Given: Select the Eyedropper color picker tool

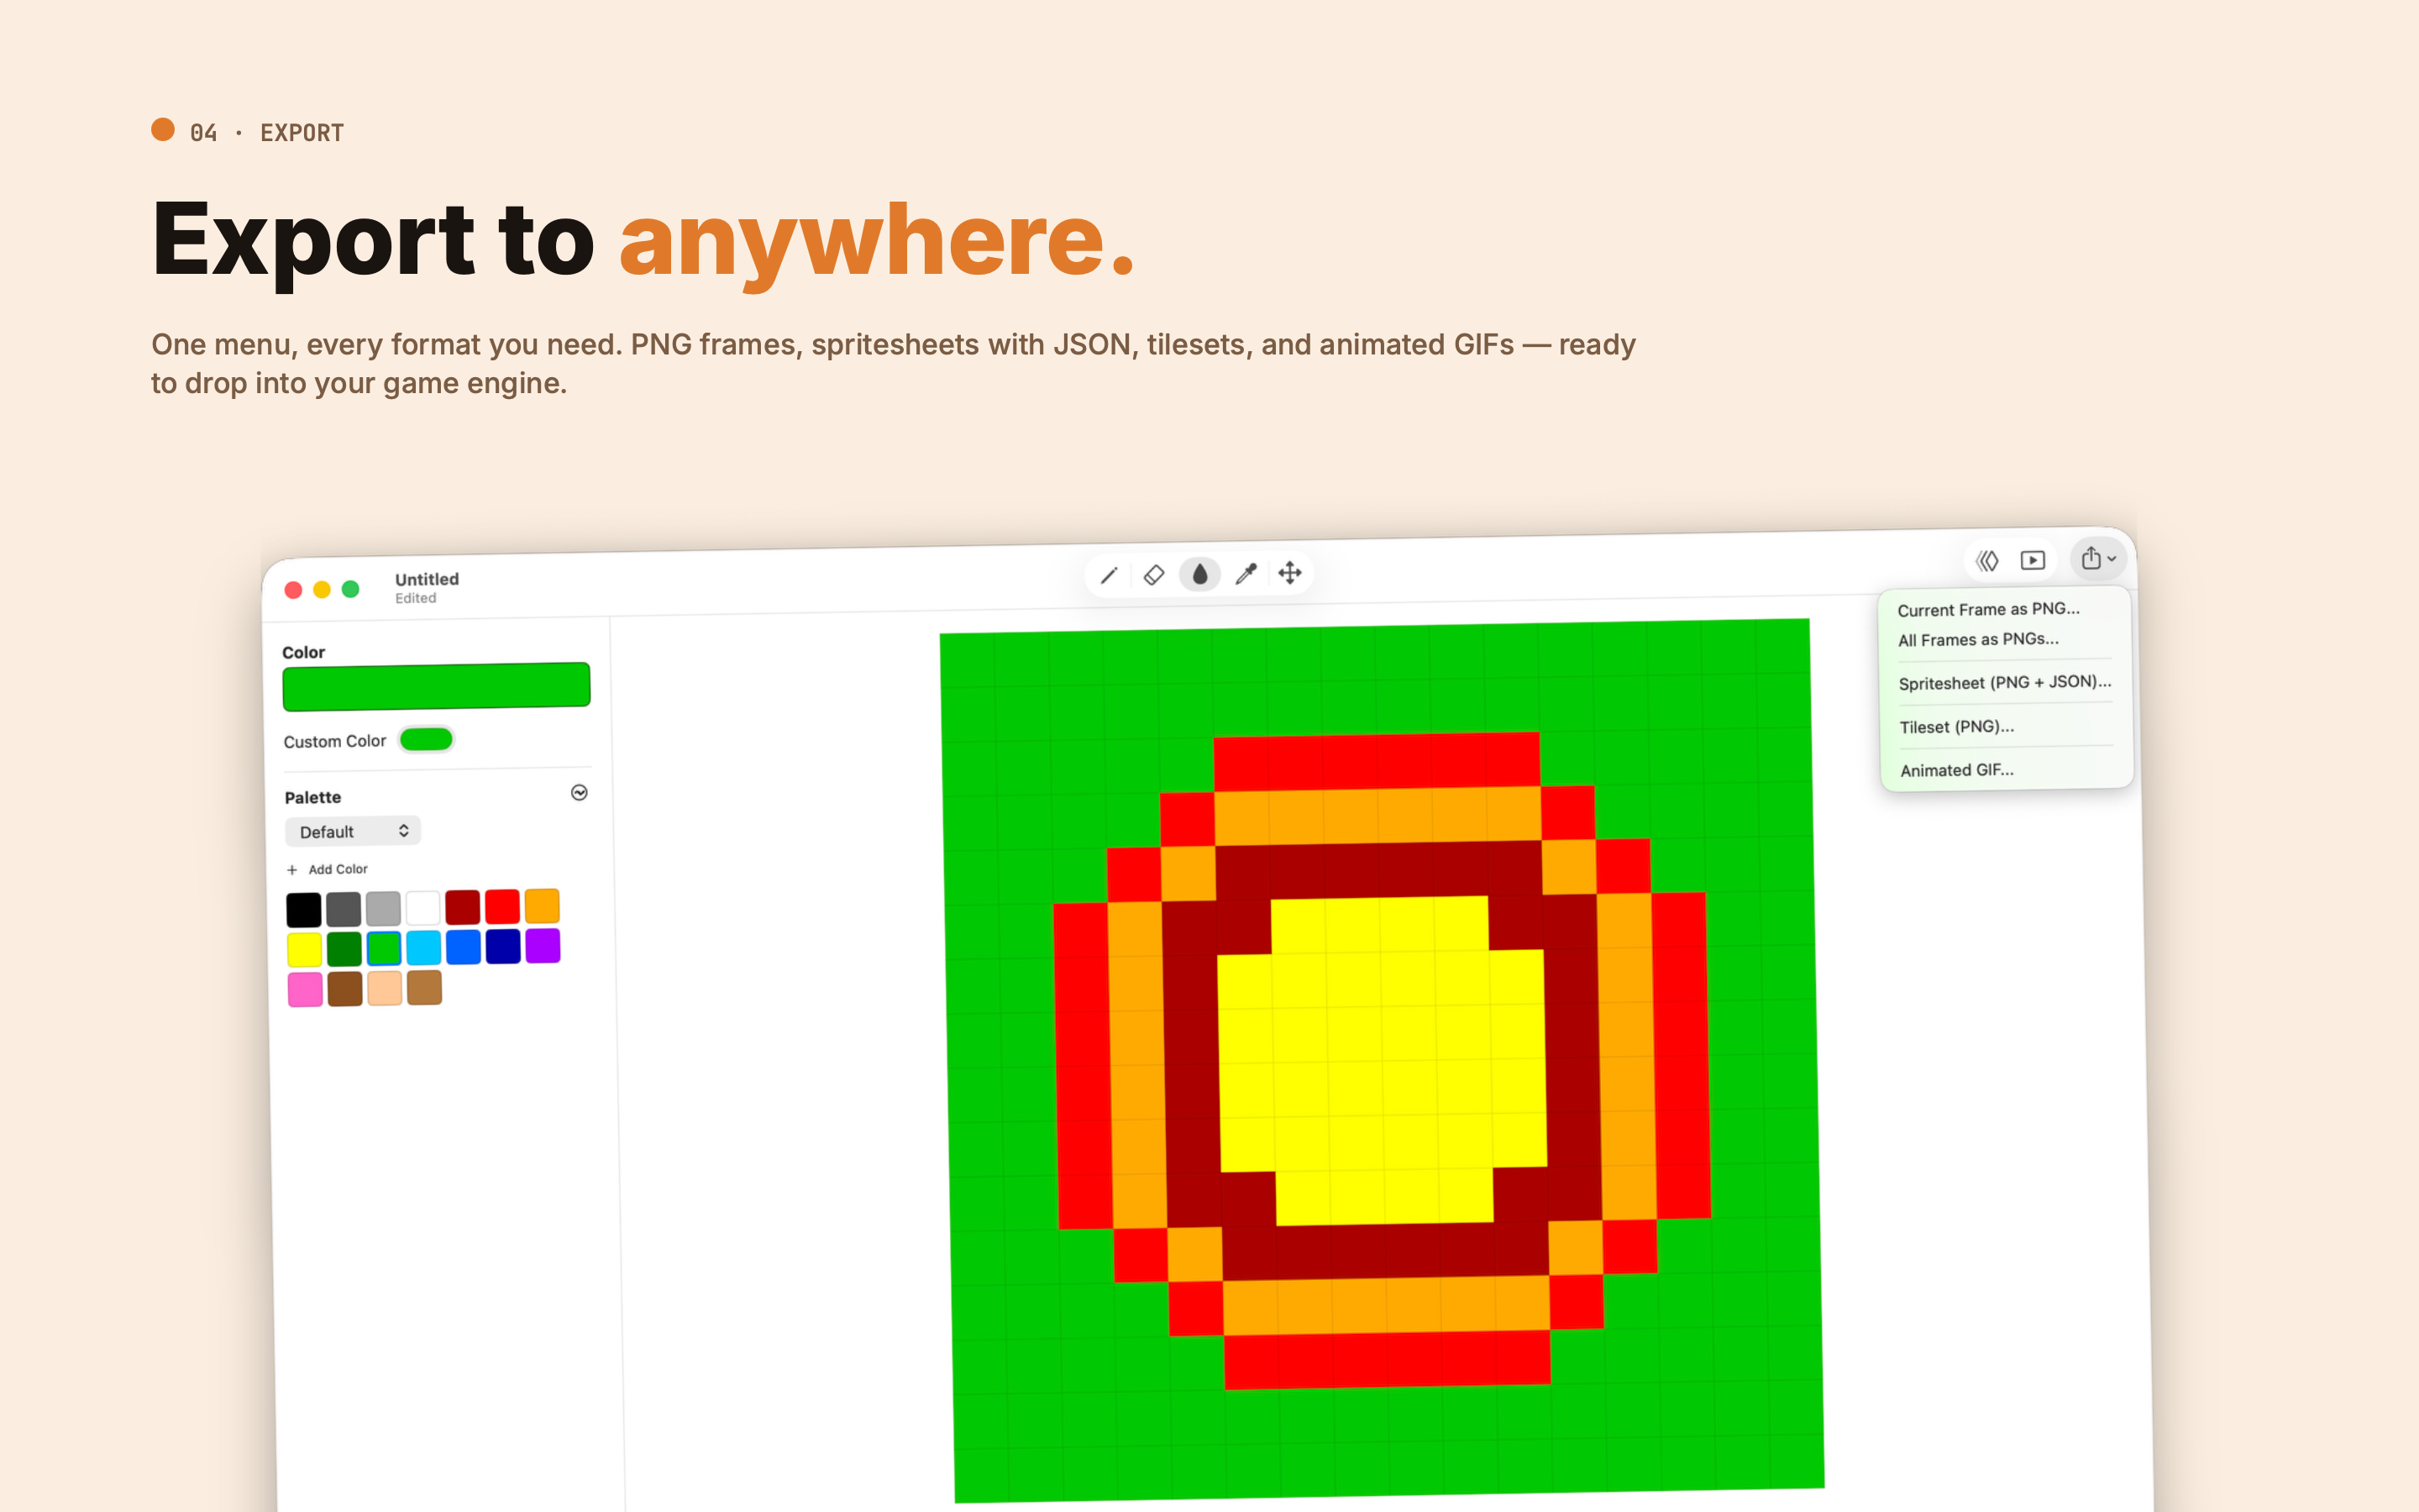Looking at the screenshot, I should click(x=1246, y=574).
